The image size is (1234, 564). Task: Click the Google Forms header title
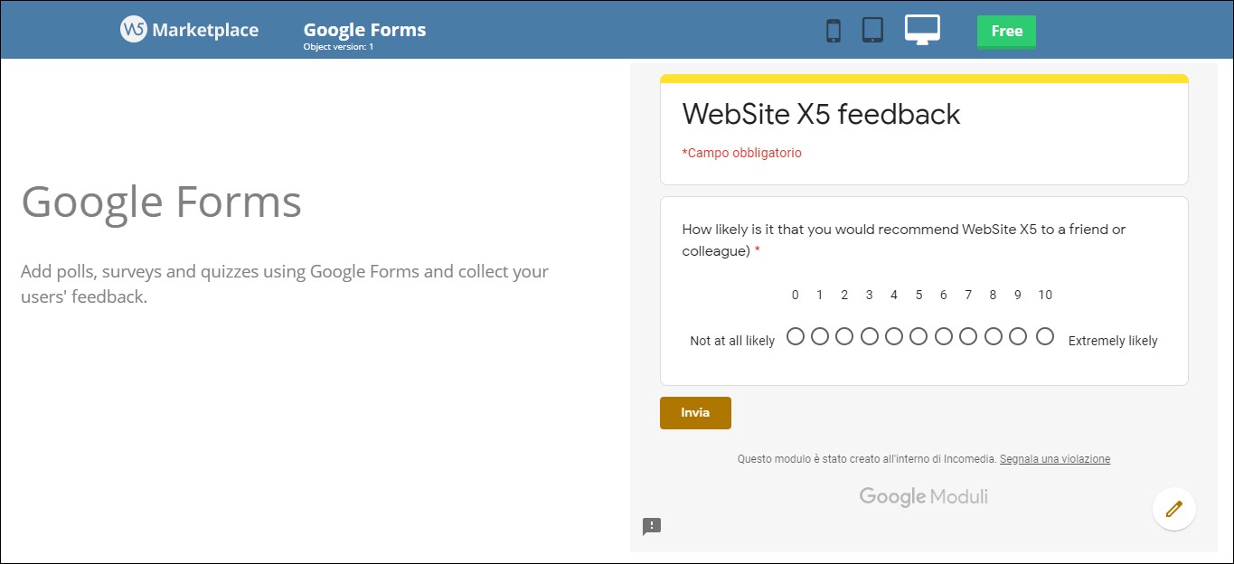click(364, 30)
